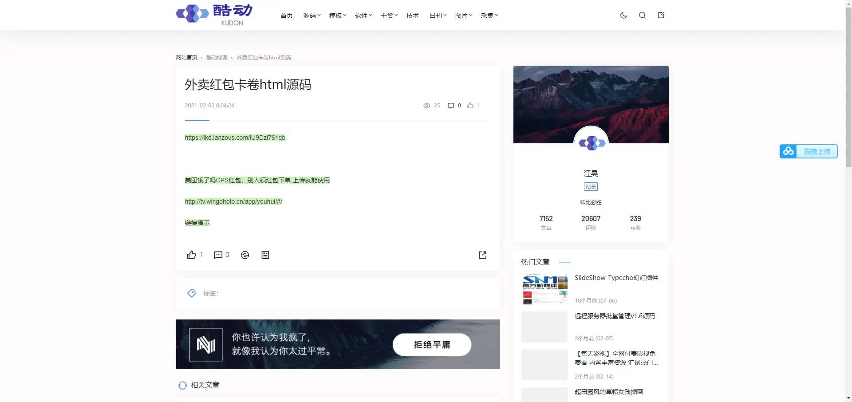Select 首页 in the navigation menu
852x402 pixels.
[286, 15]
